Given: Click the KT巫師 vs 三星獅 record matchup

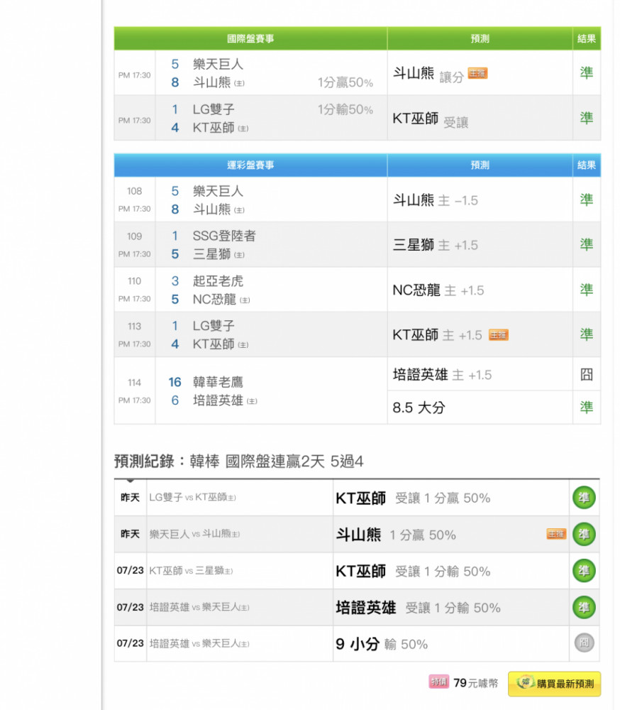Looking at the screenshot, I should click(x=191, y=571).
